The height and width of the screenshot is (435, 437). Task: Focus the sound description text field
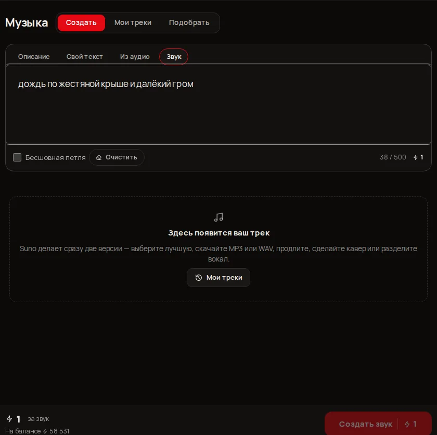pos(219,104)
